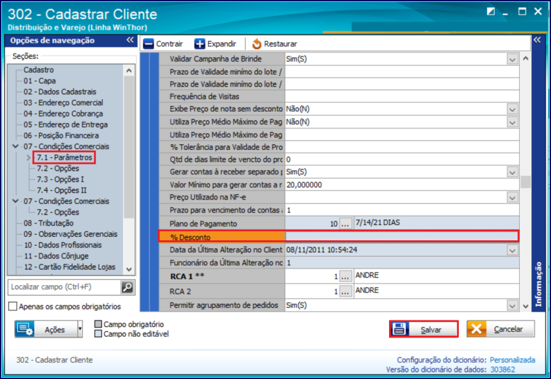Click the Salvar floppy disk icon
Viewport: 551px width, 379px height.
pyautogui.click(x=400, y=329)
